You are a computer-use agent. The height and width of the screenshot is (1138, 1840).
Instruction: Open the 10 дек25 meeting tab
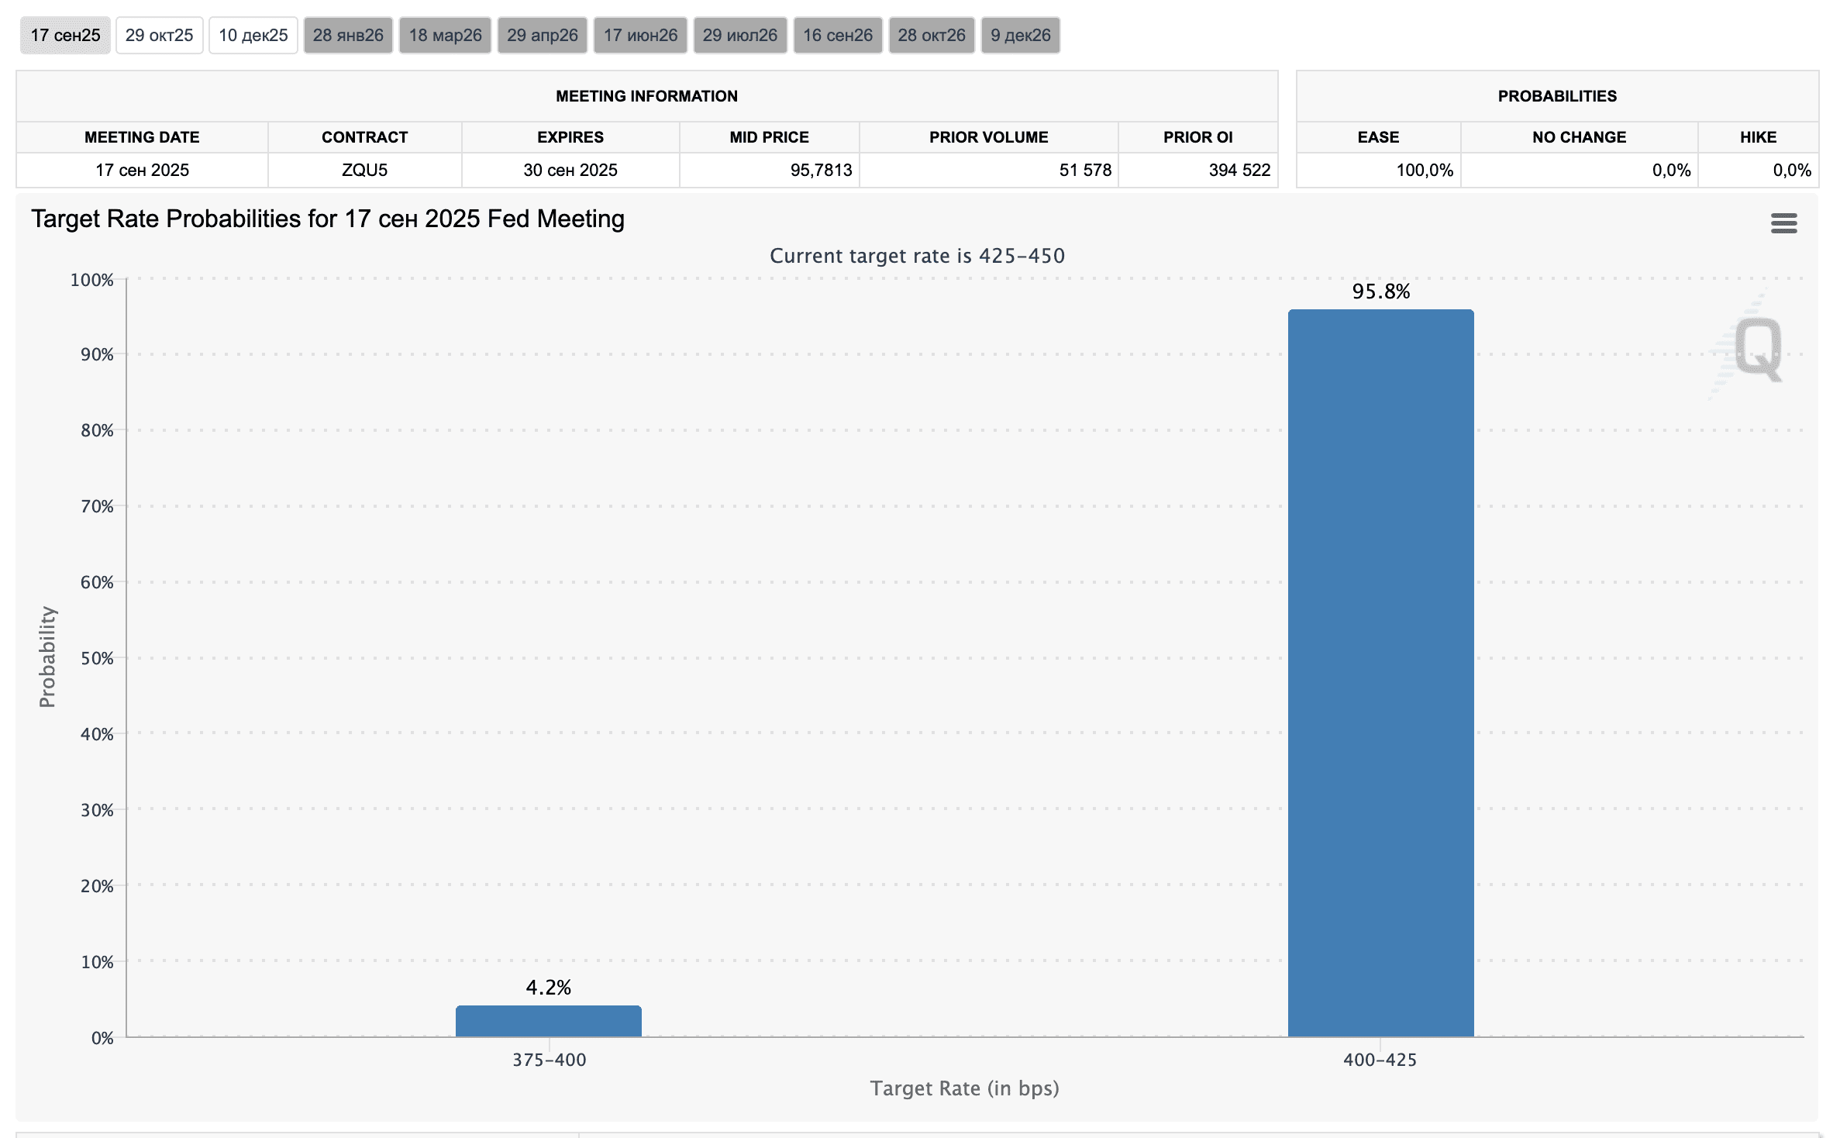(253, 36)
